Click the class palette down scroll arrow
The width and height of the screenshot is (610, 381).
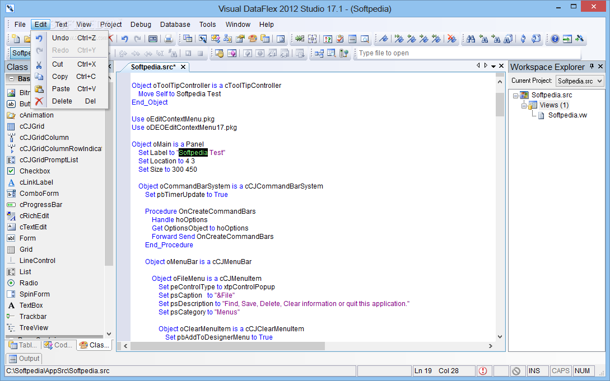coord(109,333)
